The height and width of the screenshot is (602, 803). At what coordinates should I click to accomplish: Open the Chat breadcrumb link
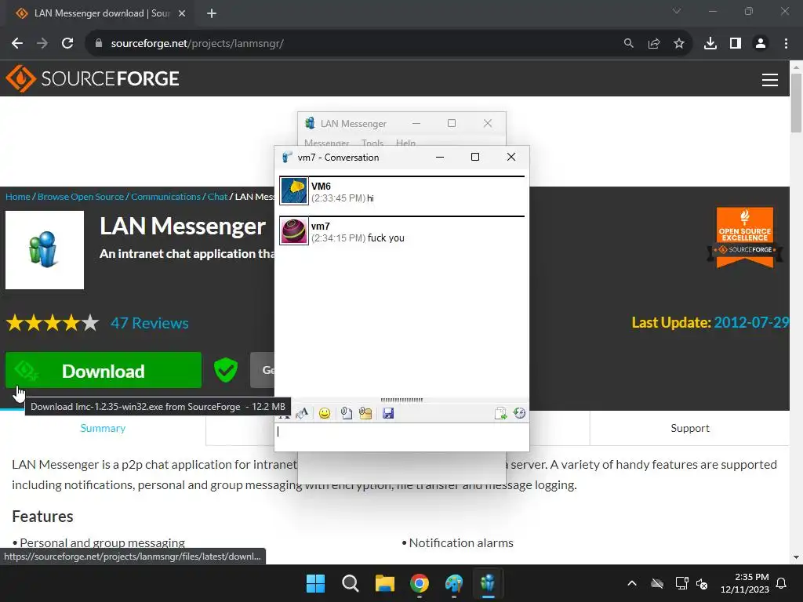(x=217, y=197)
